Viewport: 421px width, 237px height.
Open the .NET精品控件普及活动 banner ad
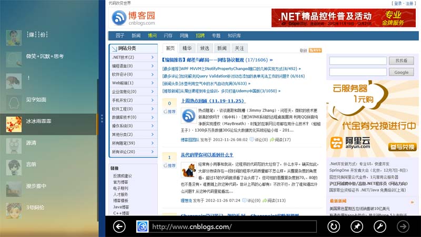[x=344, y=18]
